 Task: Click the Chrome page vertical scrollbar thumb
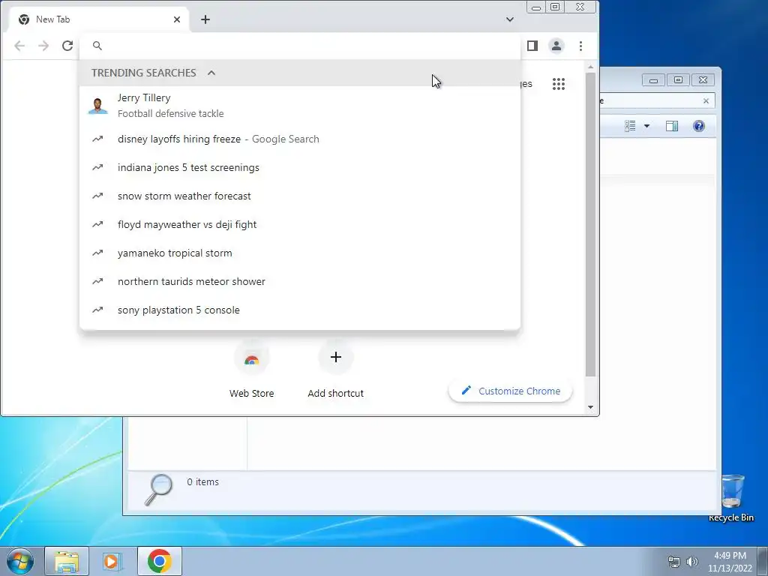[590, 224]
